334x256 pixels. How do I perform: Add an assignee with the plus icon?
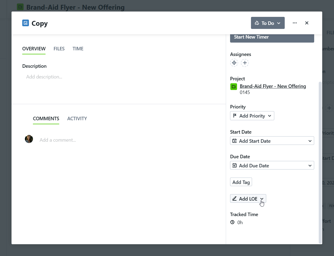[x=245, y=63]
